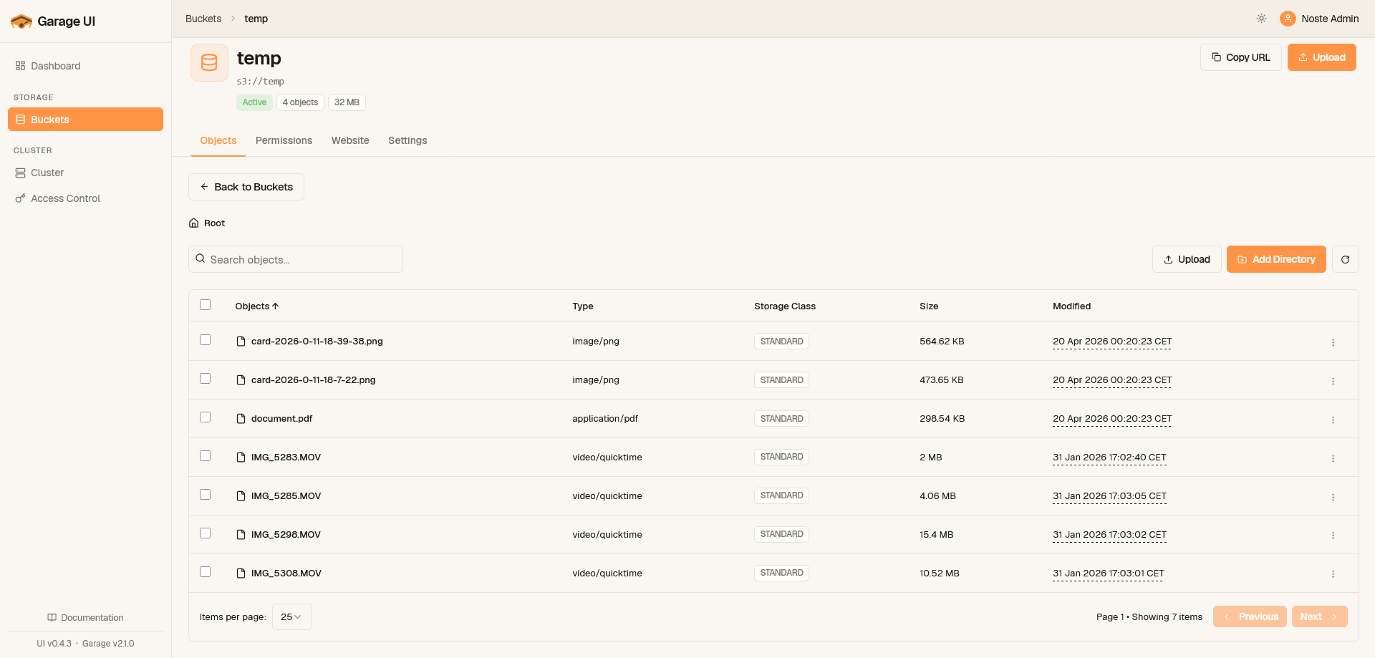Click the Active status badge
The image size is (1375, 658).
pyautogui.click(x=254, y=102)
